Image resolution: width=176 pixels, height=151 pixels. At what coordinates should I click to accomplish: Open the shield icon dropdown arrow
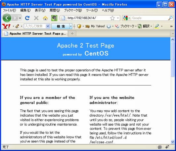pyautogui.click(x=83, y=26)
